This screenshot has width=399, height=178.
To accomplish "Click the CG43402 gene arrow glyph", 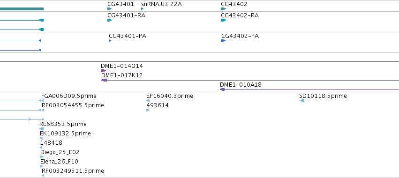I will coord(224,9).
